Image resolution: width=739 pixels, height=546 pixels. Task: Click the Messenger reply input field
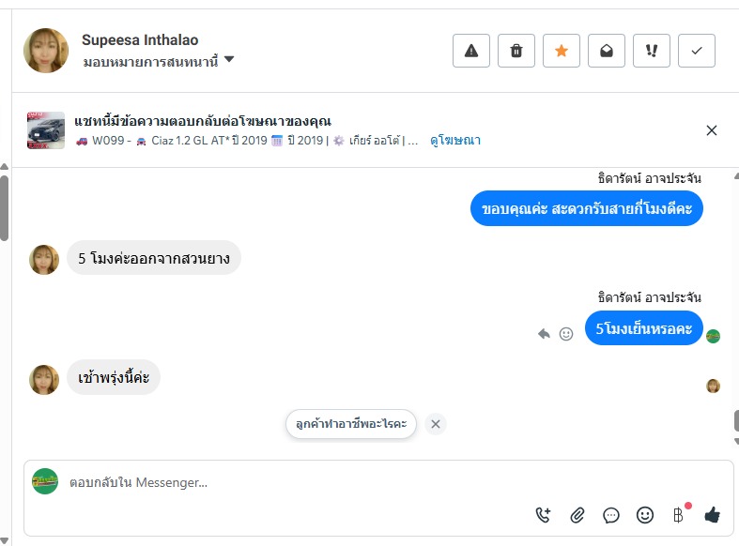282,482
